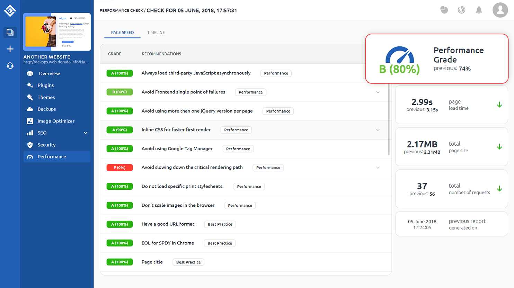Open Image Optimizer in sidebar
Viewport: 514px width, 288px height.
tap(56, 121)
